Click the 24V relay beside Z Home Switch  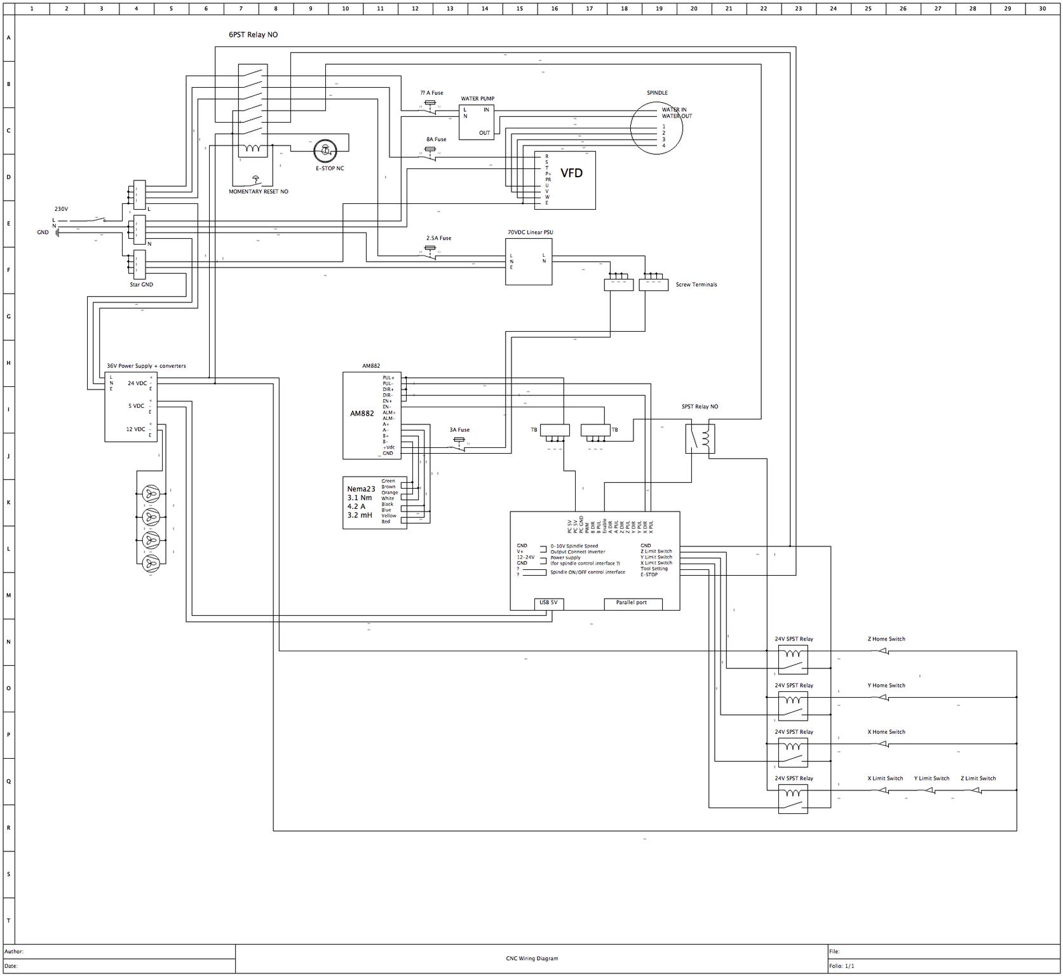point(792,659)
